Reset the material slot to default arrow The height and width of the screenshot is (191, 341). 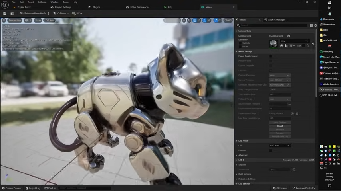tap(313, 43)
